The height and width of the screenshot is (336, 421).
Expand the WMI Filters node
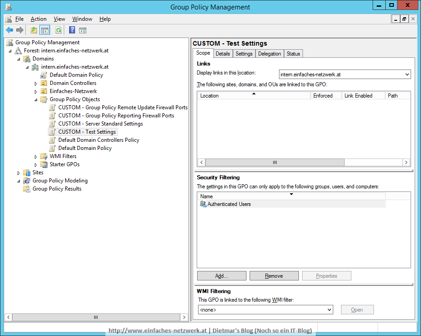click(36, 157)
